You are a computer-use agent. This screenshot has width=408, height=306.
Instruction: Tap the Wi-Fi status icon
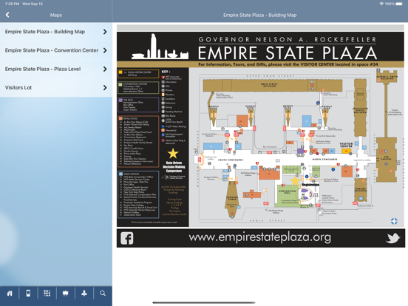point(381,4)
